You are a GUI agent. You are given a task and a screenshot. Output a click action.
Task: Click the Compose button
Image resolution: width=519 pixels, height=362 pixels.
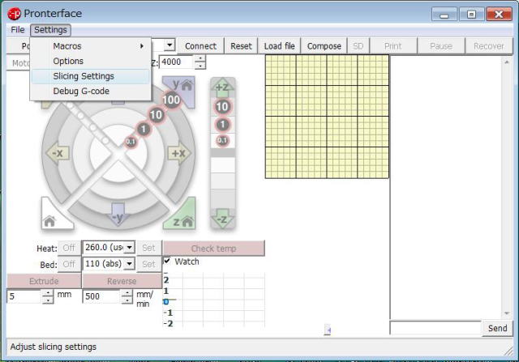[x=324, y=46]
